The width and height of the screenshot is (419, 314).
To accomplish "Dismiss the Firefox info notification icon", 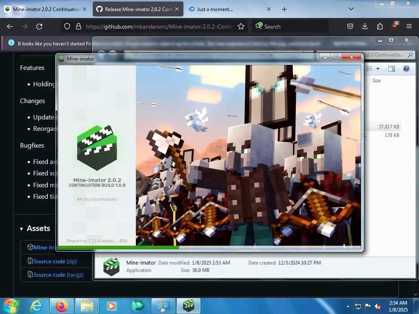I will (x=11, y=43).
